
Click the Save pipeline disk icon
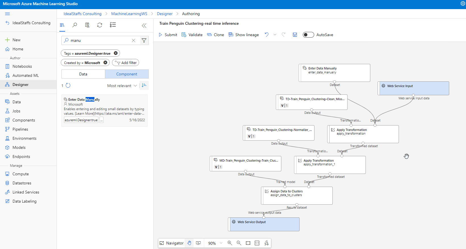pyautogui.click(x=295, y=35)
